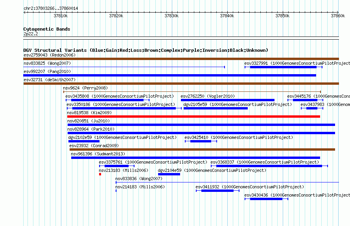
Task: Select the esv3425410 blue bar
Action: click(201, 141)
